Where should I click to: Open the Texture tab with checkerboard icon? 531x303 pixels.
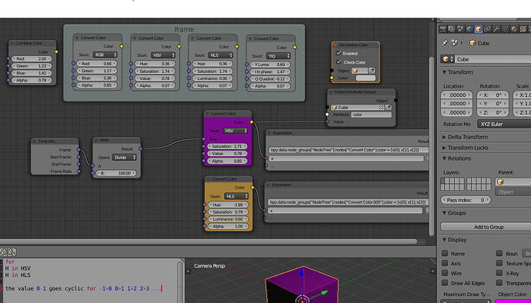[523, 29]
